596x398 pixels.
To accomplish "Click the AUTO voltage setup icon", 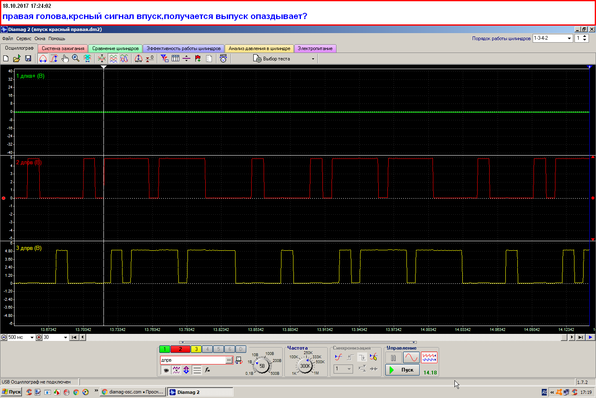I will click(x=223, y=58).
